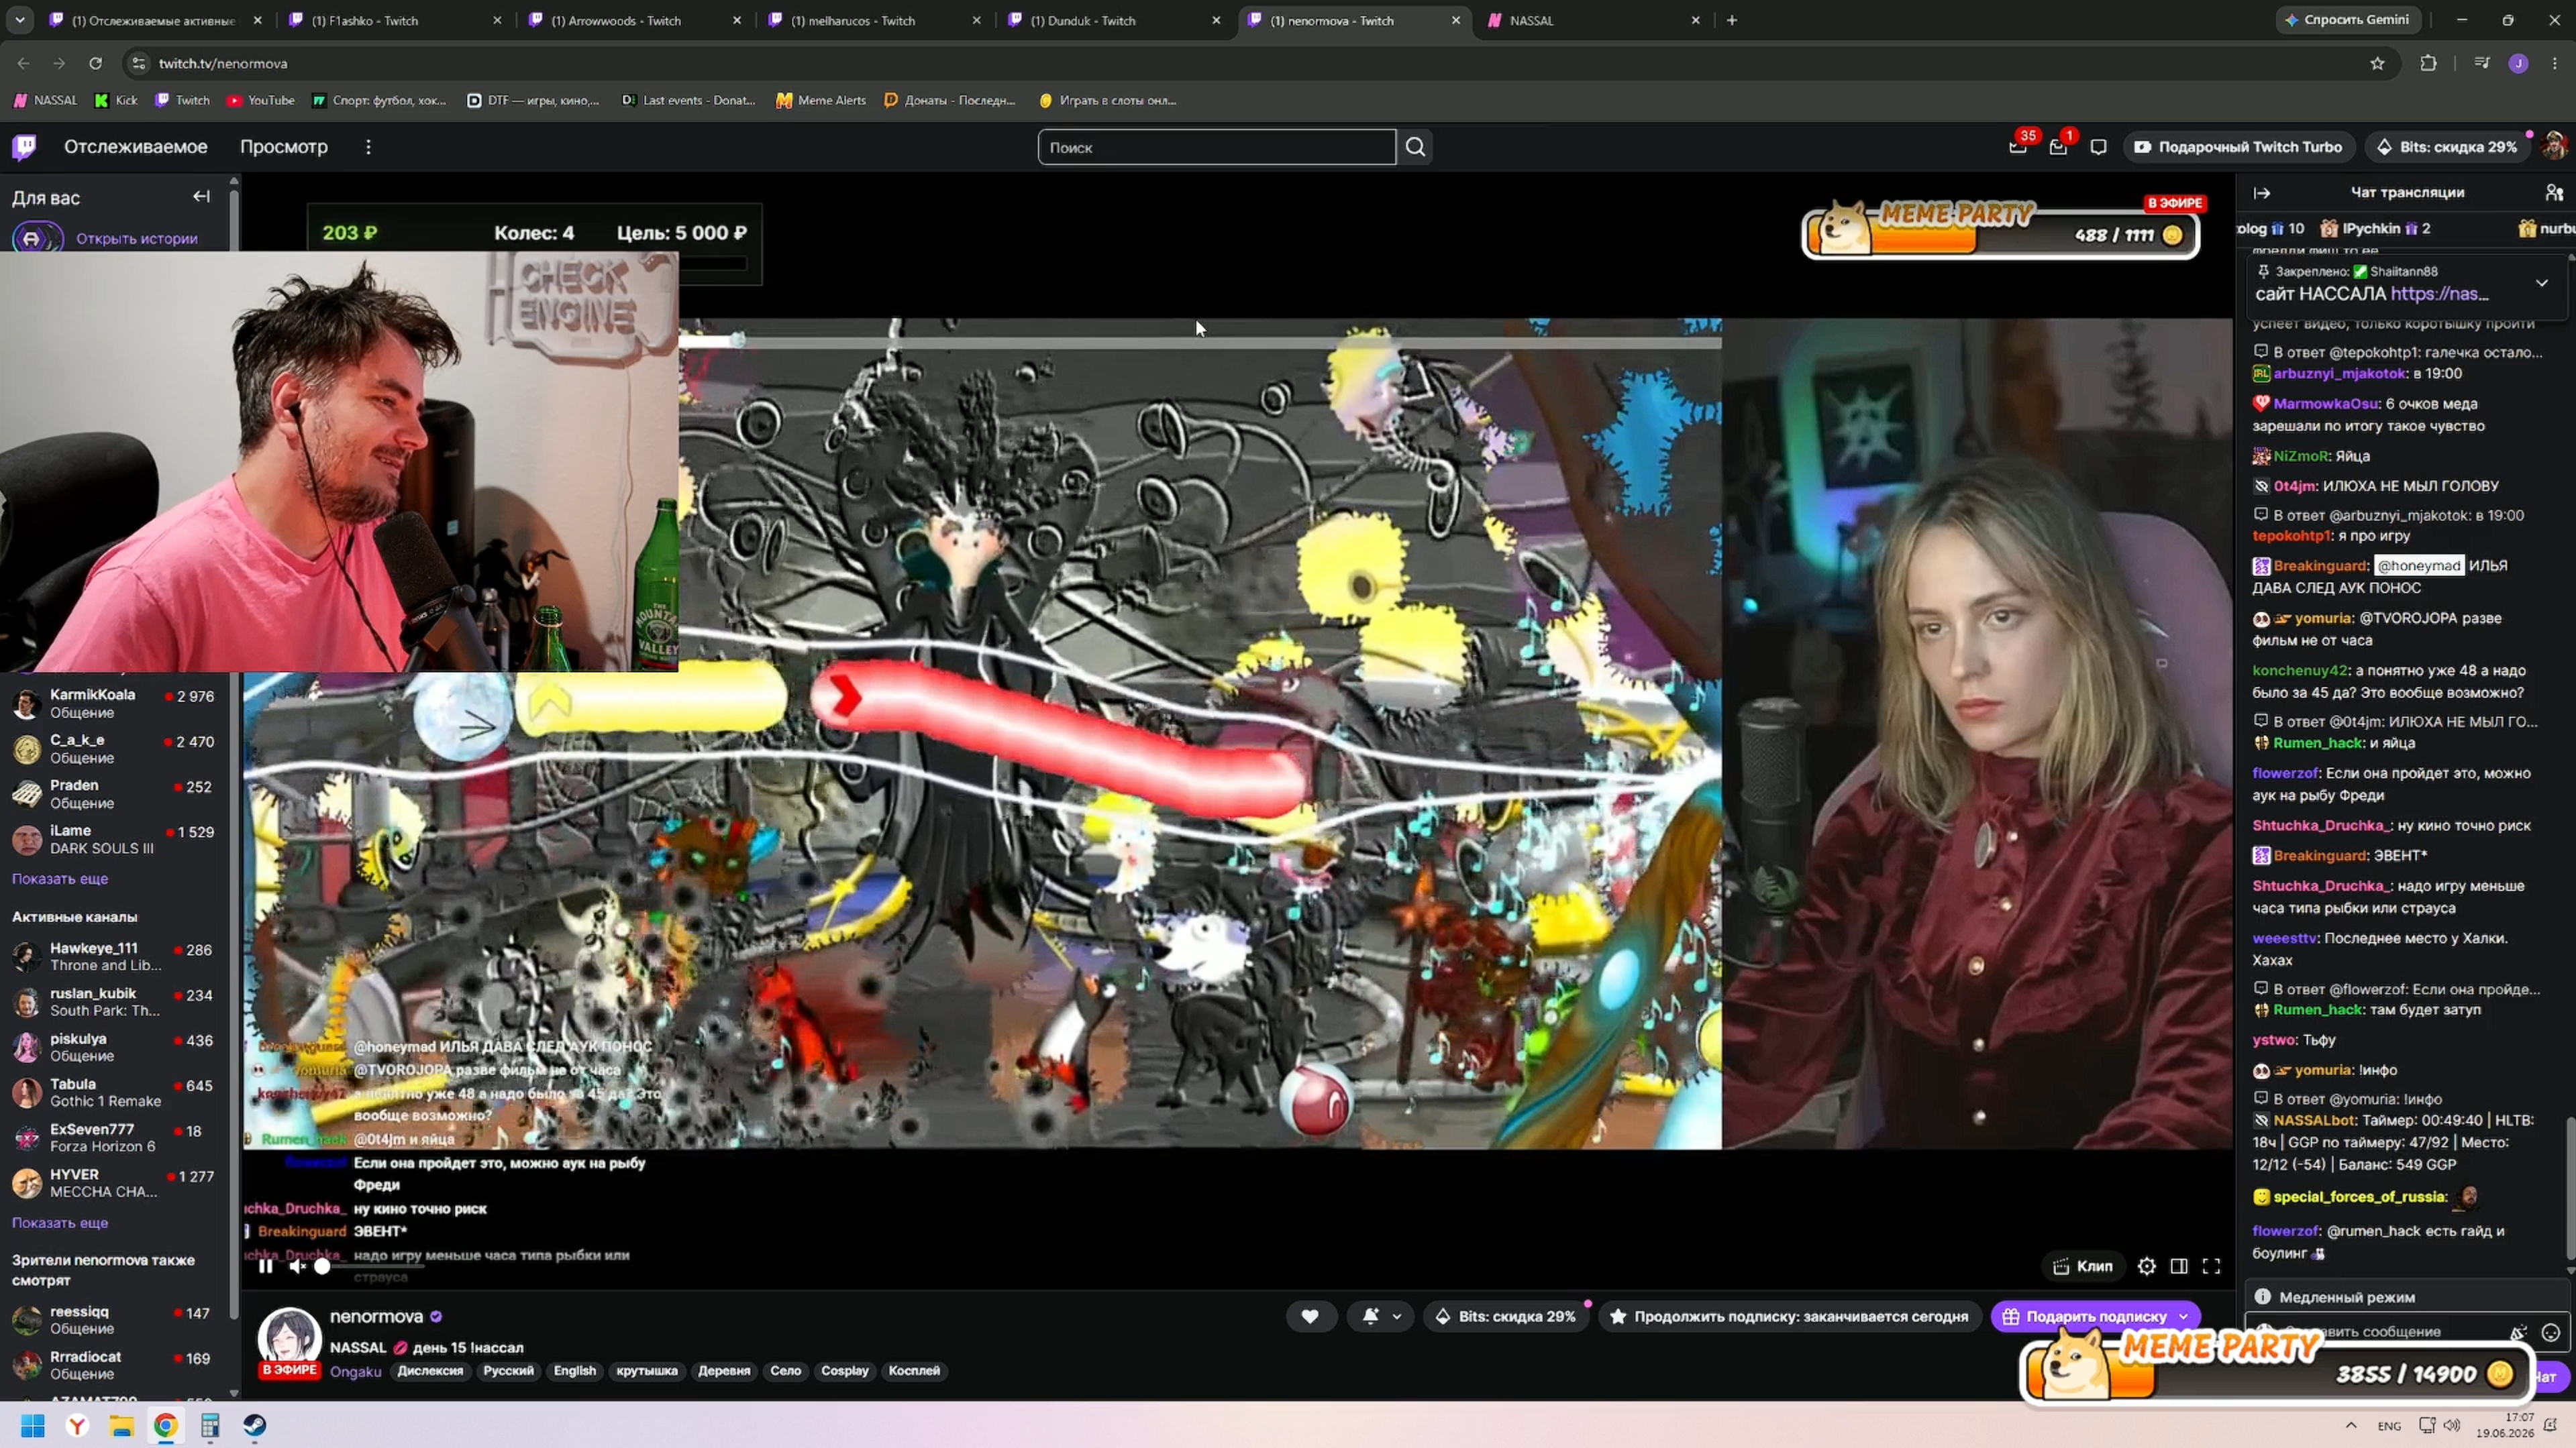The width and height of the screenshot is (2576, 1448).
Task: Click the Открыть истории stories icon
Action: click(37, 238)
